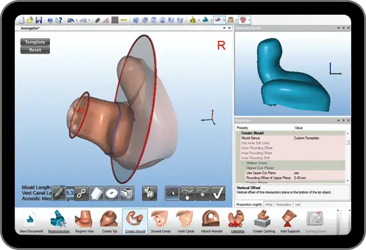The width and height of the screenshot is (366, 250).
Task: Click the white cube box tool button
Action: (x=127, y=193)
